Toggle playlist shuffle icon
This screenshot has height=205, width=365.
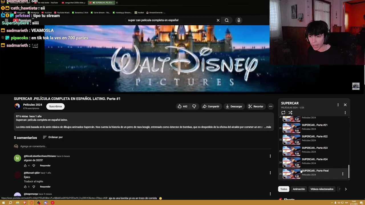(x=290, y=113)
